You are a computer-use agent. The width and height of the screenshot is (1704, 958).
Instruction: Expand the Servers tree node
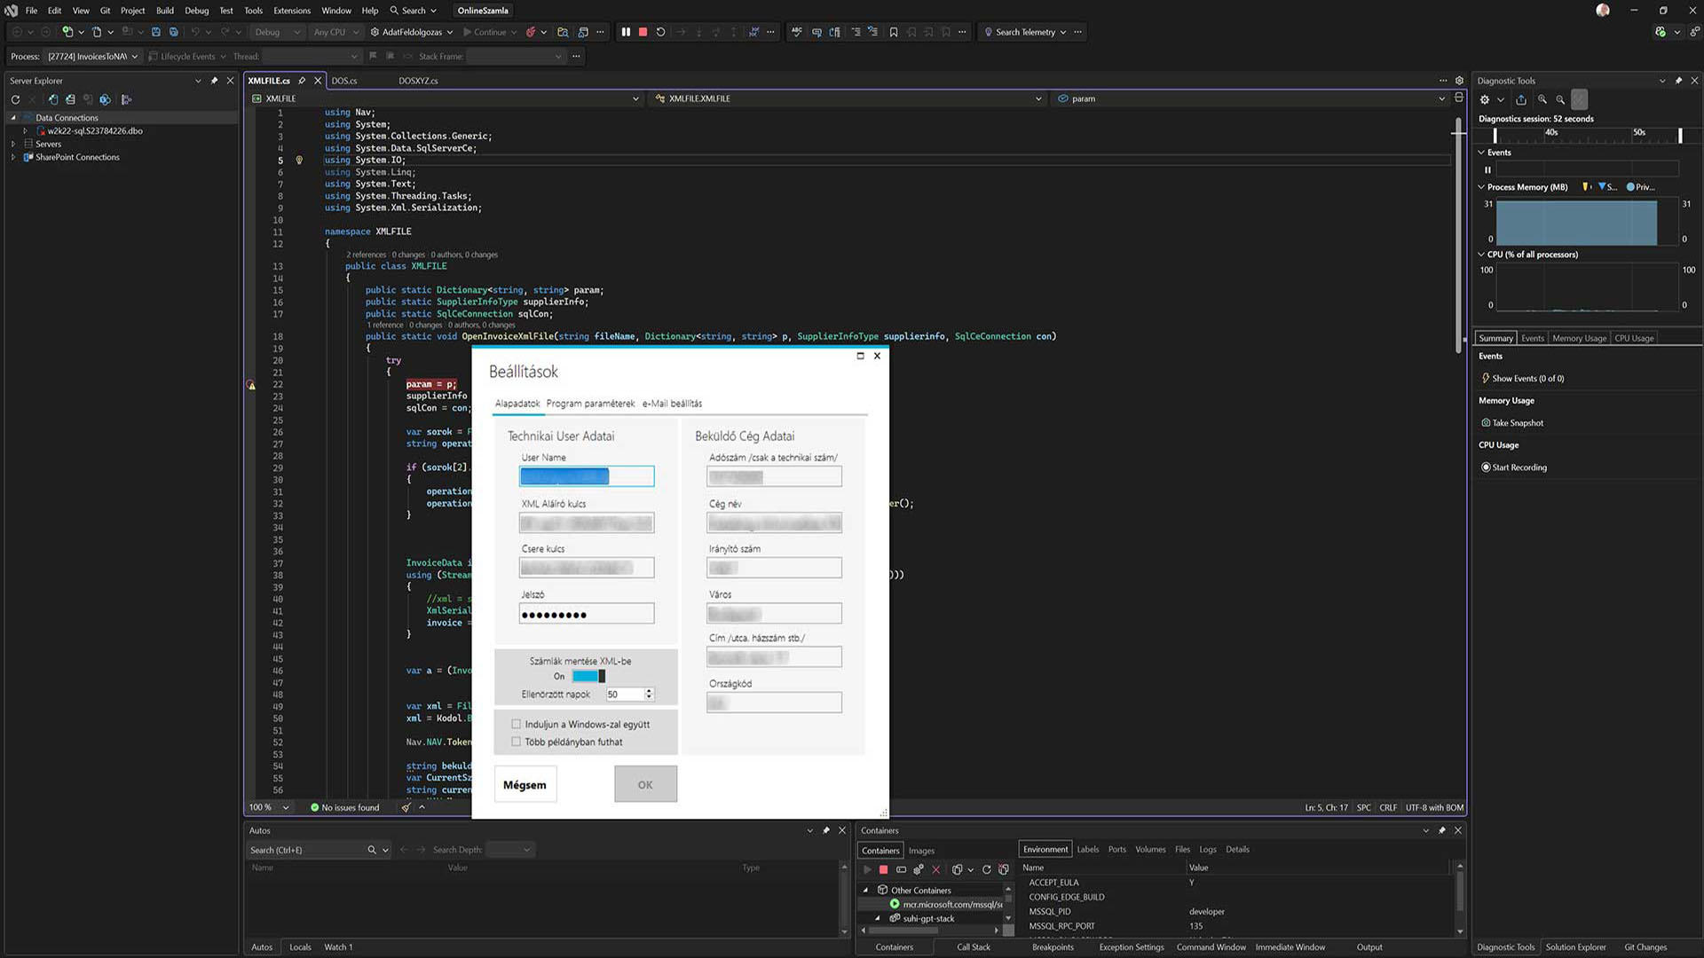[x=13, y=144]
